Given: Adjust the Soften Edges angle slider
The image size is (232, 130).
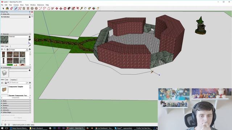Looking at the screenshot, I should 5,121.
